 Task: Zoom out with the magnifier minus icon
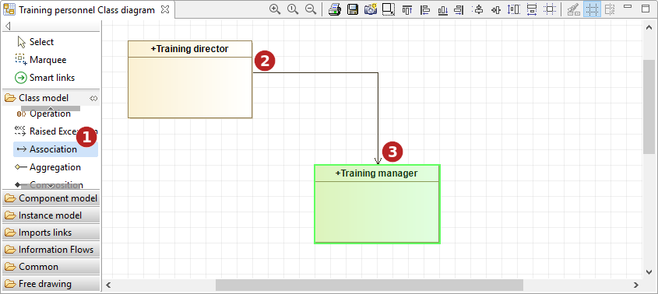pos(311,9)
